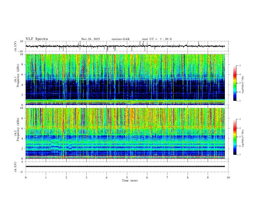Click the time axis tick label '9'

point(208,178)
